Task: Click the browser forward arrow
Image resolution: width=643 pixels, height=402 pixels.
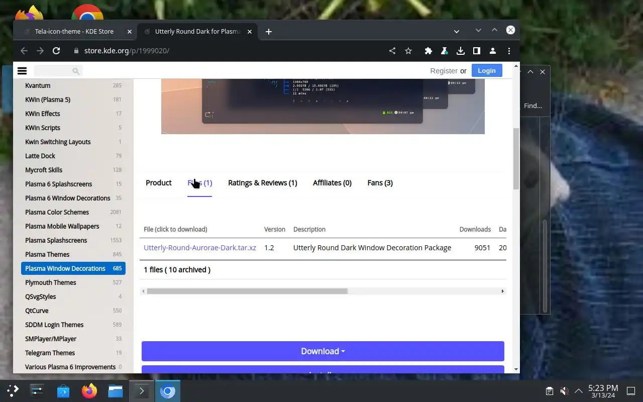Action: [x=40, y=51]
